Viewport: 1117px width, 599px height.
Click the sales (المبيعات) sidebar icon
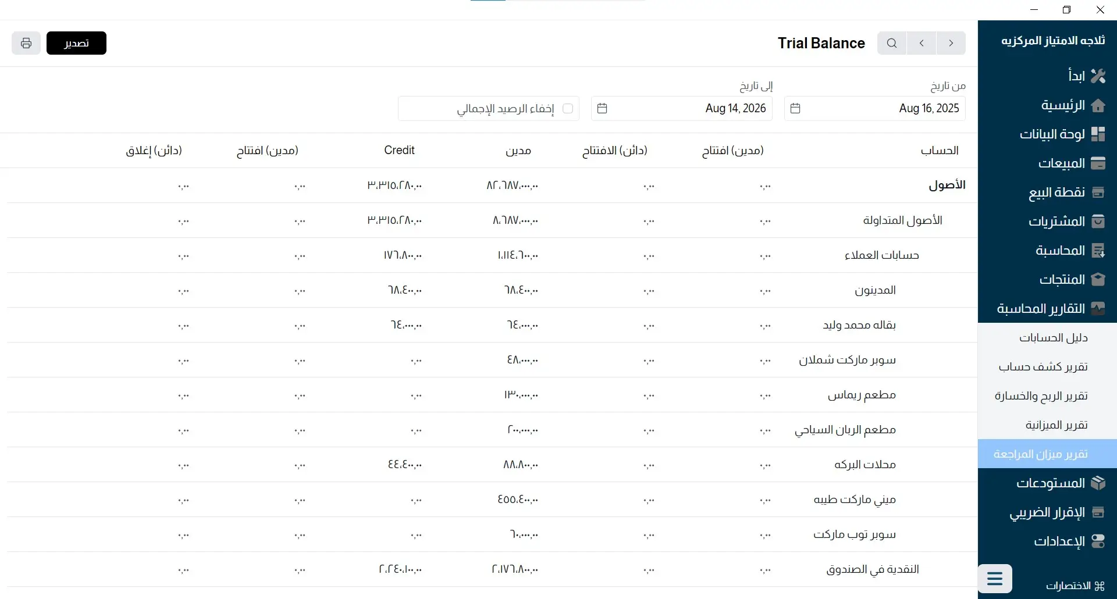(x=1098, y=163)
